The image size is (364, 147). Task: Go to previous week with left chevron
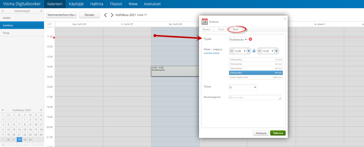click(x=105, y=15)
